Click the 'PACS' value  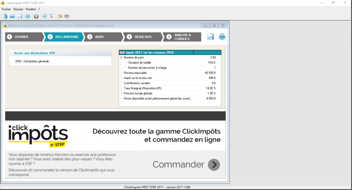212,62
